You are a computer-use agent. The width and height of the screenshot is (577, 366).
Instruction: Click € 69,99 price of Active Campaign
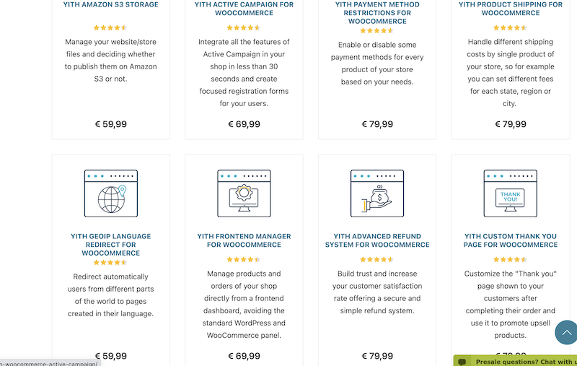tap(244, 124)
